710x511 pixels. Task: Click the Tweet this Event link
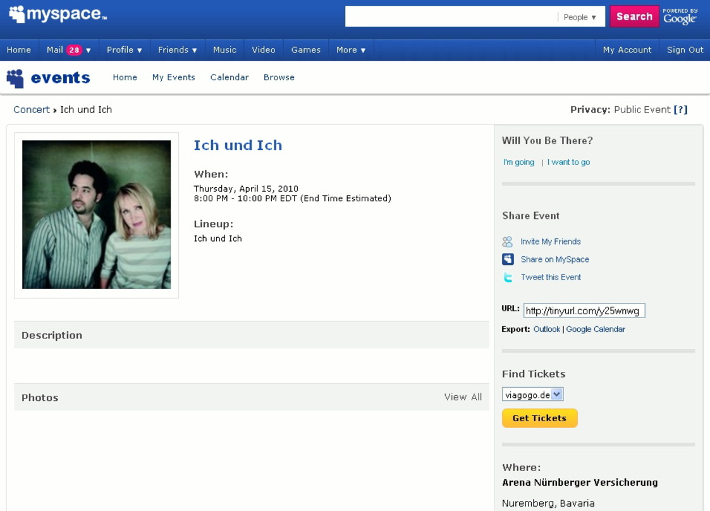551,277
